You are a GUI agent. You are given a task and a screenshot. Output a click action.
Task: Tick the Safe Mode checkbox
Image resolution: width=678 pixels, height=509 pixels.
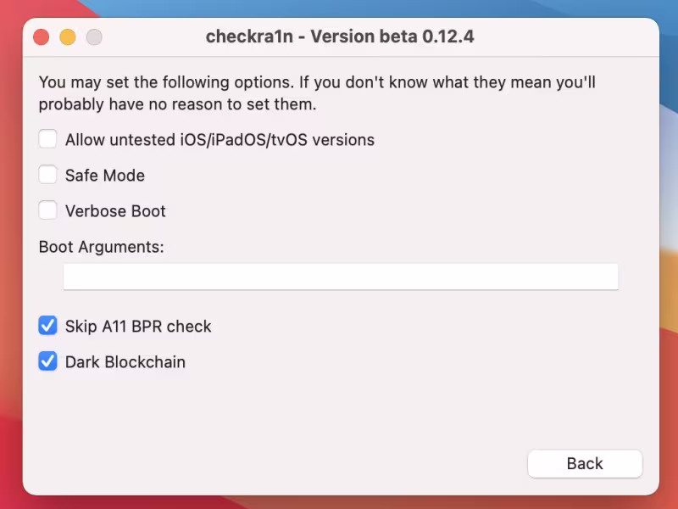point(48,175)
